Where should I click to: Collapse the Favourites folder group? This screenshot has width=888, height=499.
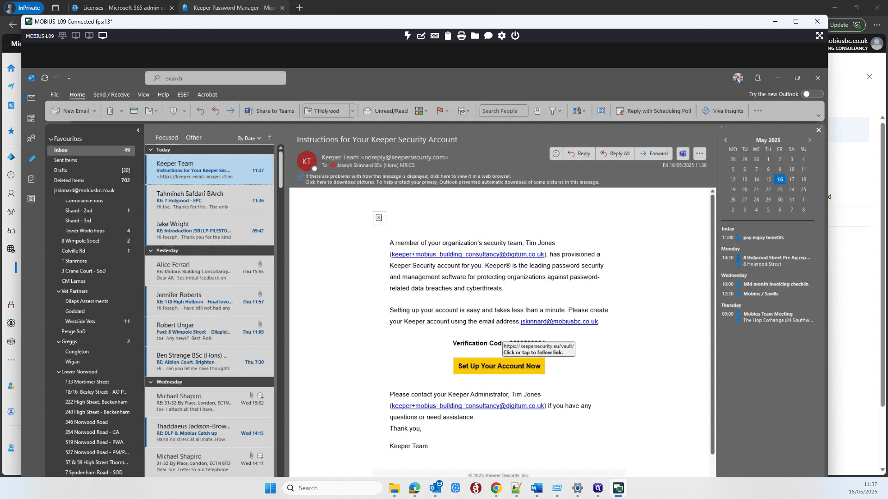coord(51,139)
